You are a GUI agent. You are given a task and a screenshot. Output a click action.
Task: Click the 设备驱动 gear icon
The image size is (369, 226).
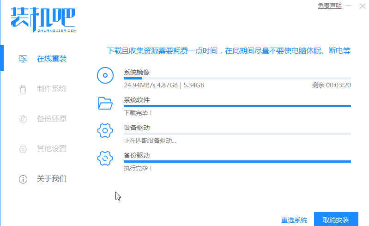(105, 131)
